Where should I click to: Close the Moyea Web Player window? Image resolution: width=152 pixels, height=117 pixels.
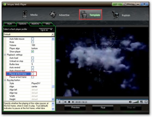coord(144,4)
